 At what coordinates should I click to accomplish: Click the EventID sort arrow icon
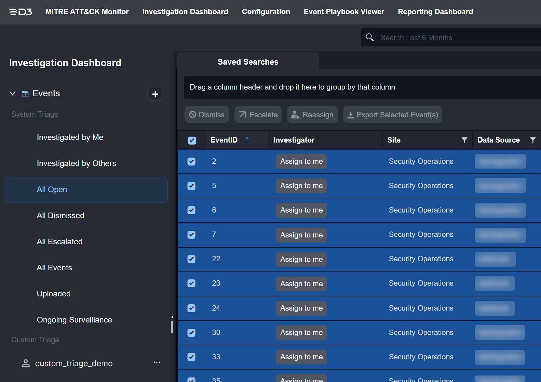(247, 139)
